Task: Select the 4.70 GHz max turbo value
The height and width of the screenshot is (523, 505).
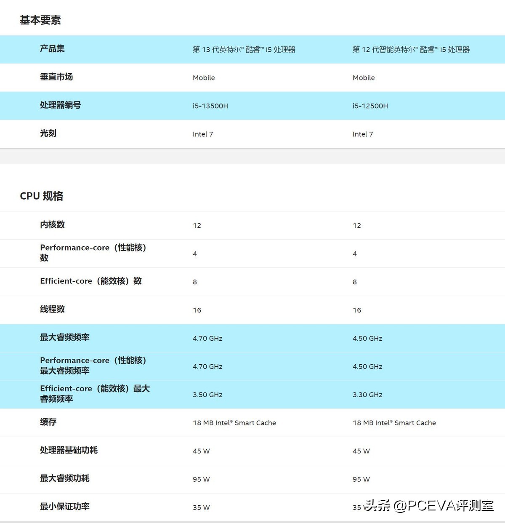Action: (207, 338)
